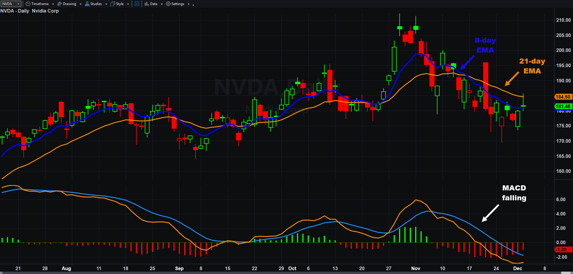Click the Style dashed-square icon
Image resolution: width=573 pixels, height=274 pixels.
(113, 4)
